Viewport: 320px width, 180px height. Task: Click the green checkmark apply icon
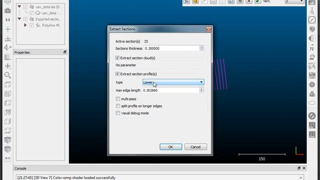click(258, 1)
